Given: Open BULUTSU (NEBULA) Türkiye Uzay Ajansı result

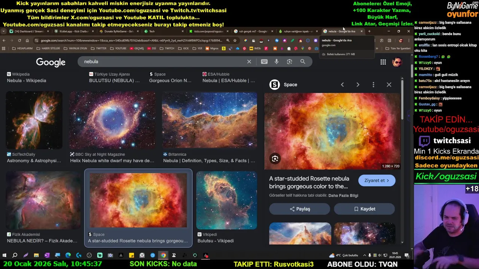Looking at the screenshot, I should [x=114, y=81].
